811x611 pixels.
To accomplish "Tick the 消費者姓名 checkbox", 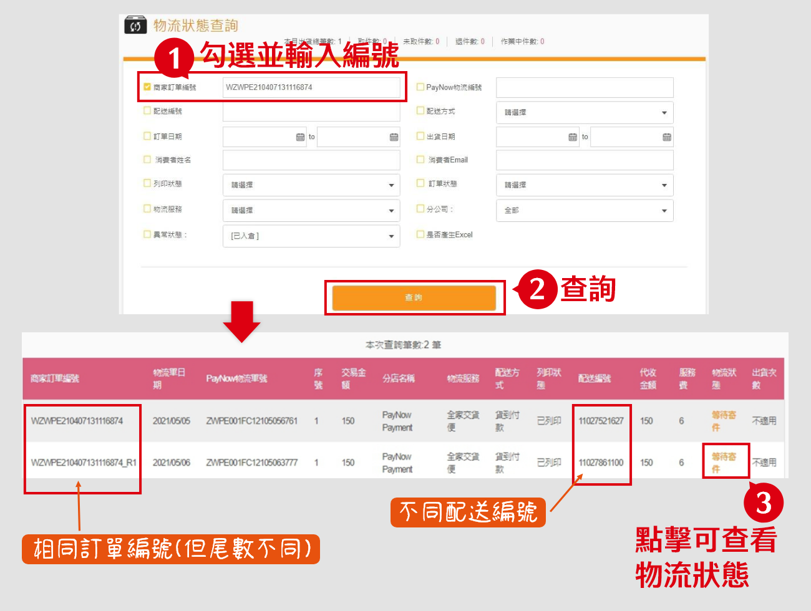I will (147, 160).
